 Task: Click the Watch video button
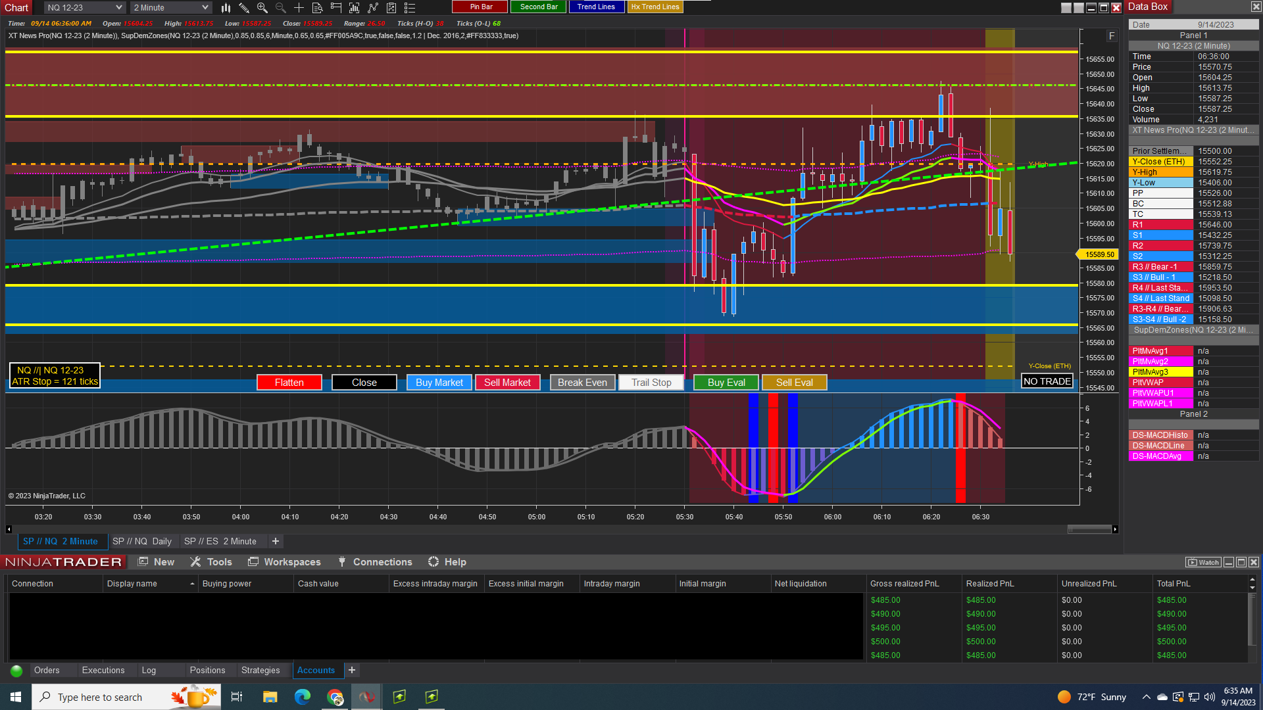[1203, 562]
